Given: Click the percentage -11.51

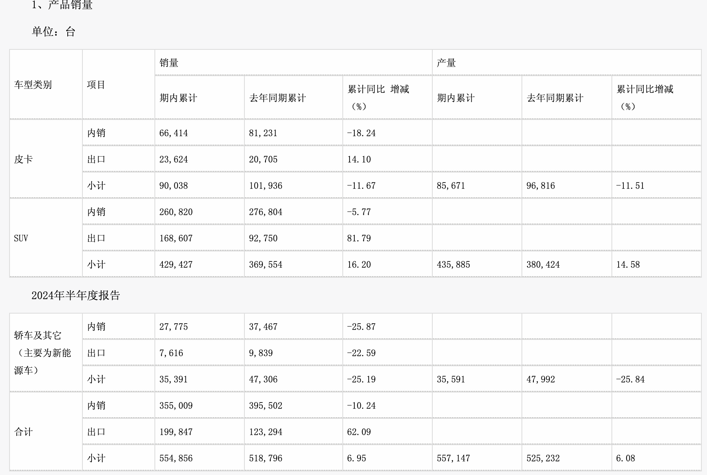Looking at the screenshot, I should (630, 186).
